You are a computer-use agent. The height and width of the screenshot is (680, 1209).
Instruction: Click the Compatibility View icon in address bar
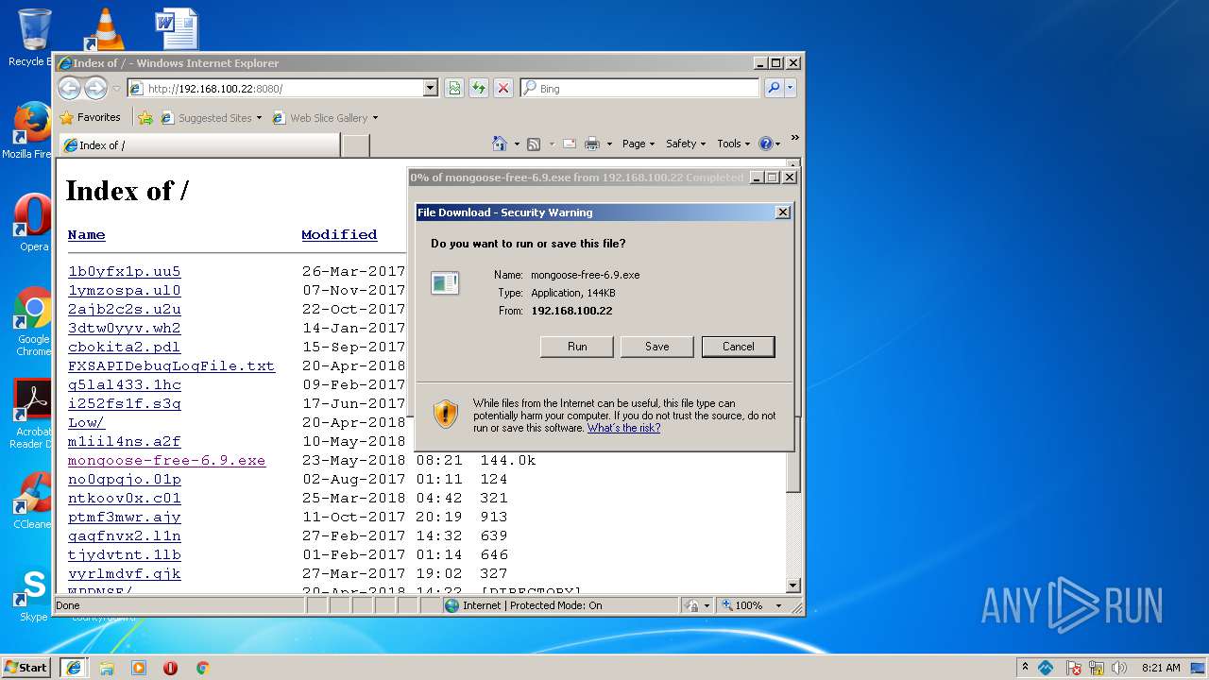coord(454,88)
